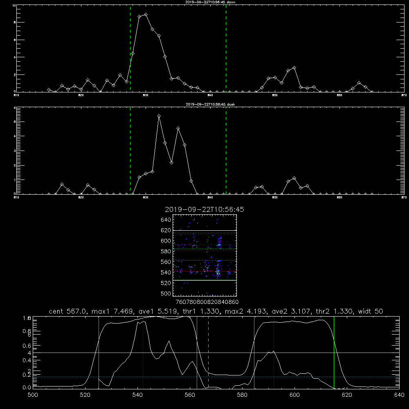Click bottom plot x-axis label "600"
Screen dimensions: 409x409
294,395
